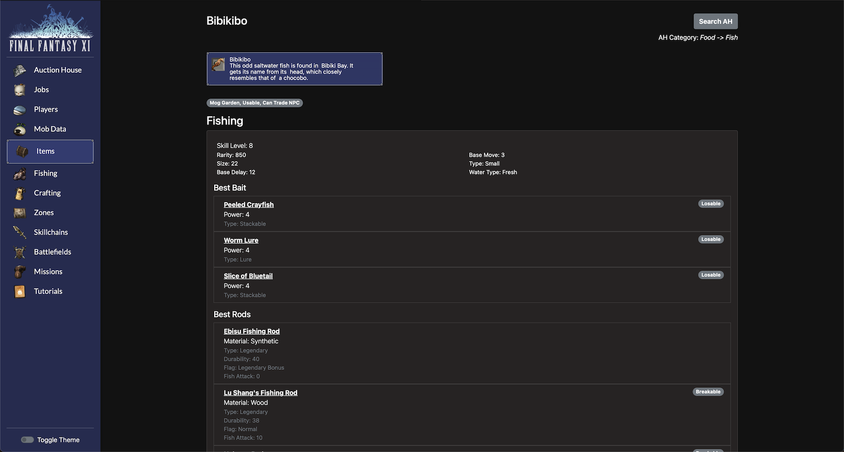Click the Players sidebar icon
The width and height of the screenshot is (844, 452).
20,110
